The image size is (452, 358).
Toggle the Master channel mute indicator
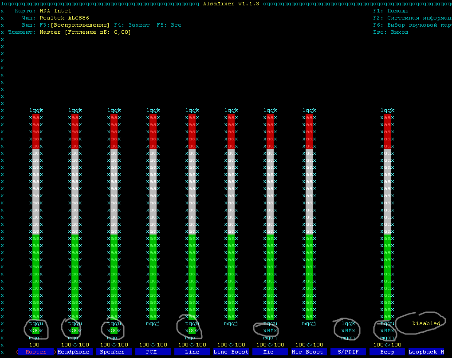[x=36, y=330]
